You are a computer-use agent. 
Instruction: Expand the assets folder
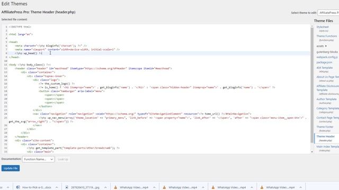pos(322,46)
